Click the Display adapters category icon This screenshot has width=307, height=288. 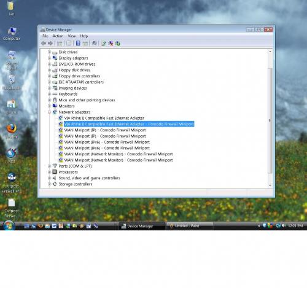[x=55, y=58]
